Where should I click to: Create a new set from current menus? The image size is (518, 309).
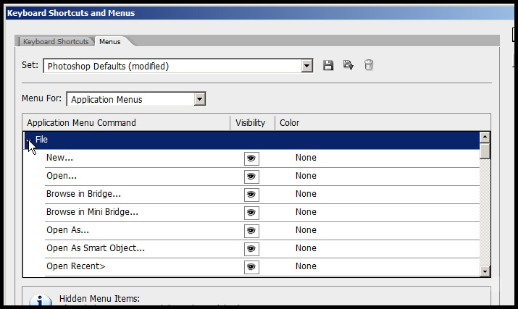348,66
